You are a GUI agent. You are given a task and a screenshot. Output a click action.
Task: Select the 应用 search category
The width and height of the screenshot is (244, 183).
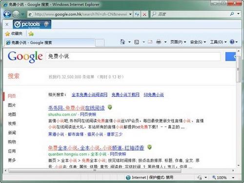pyautogui.click(x=12, y=151)
